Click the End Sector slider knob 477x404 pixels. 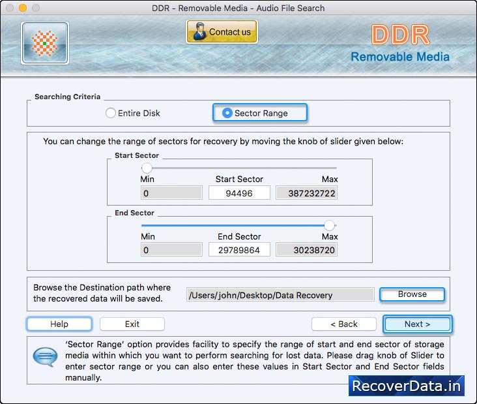pyautogui.click(x=330, y=225)
